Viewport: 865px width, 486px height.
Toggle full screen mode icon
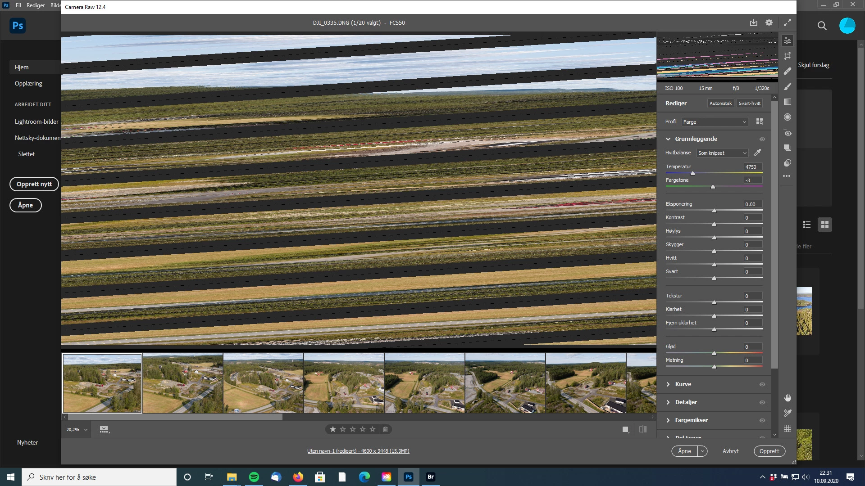tap(788, 22)
